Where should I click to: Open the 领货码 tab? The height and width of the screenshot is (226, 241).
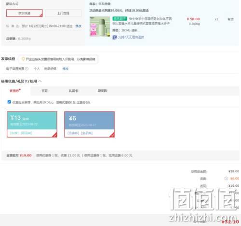[x=102, y=91]
